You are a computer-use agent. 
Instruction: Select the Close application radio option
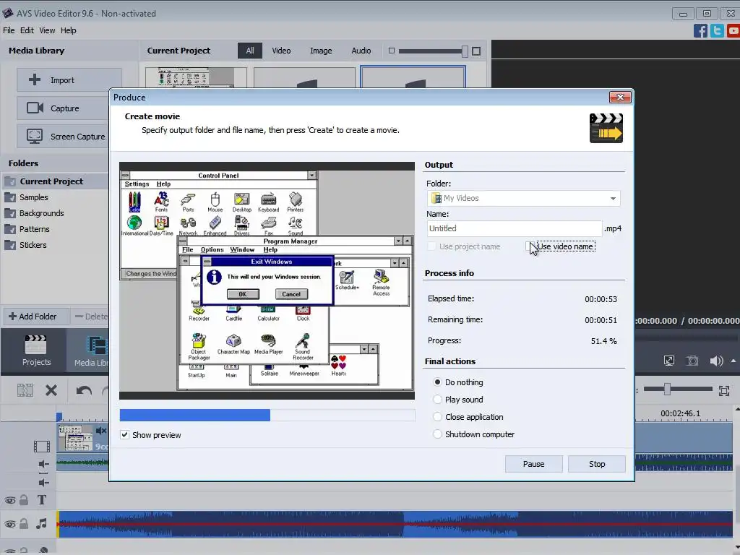point(437,417)
